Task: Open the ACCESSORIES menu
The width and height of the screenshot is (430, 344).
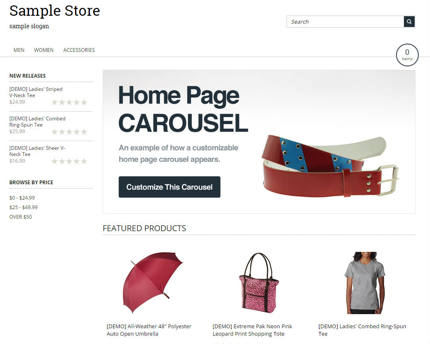Action: coord(79,50)
